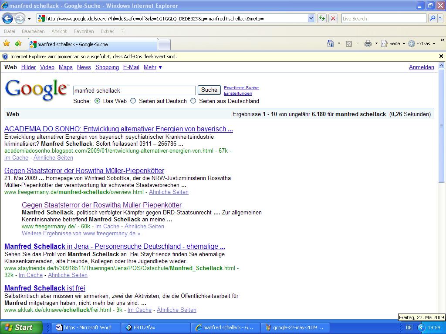Expand the address bar URL history dropdown
The width and height of the screenshot is (446, 334).
(311, 18)
